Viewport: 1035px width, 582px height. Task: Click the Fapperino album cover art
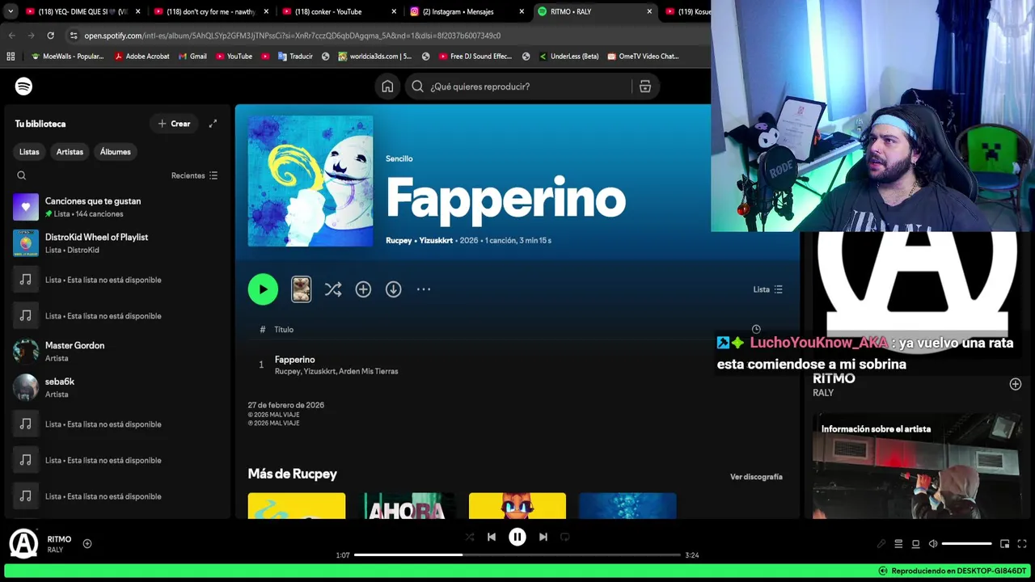point(310,181)
